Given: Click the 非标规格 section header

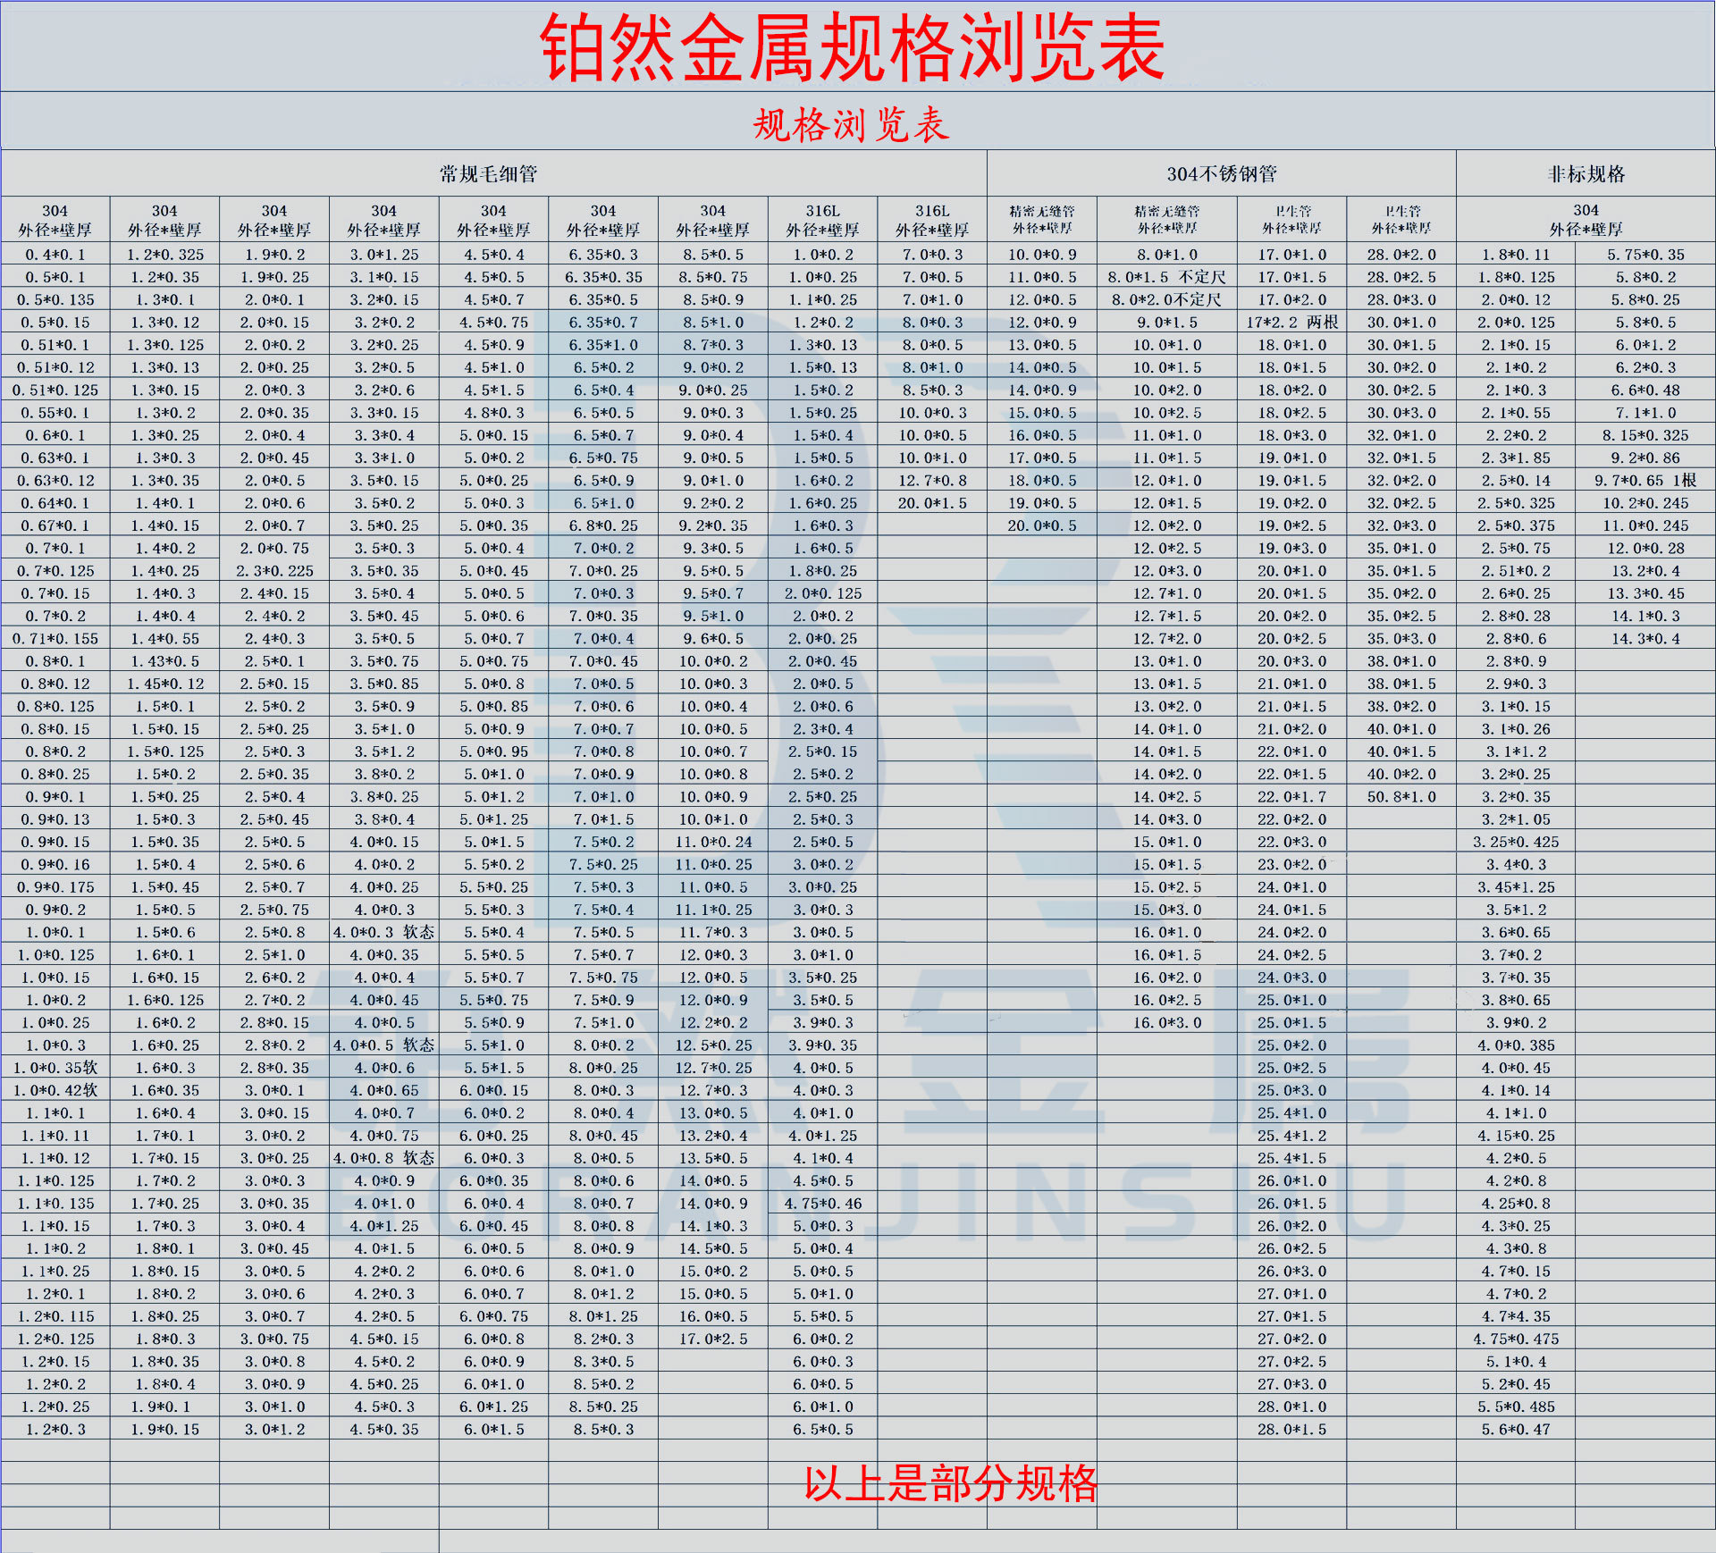Looking at the screenshot, I should click(x=1586, y=175).
